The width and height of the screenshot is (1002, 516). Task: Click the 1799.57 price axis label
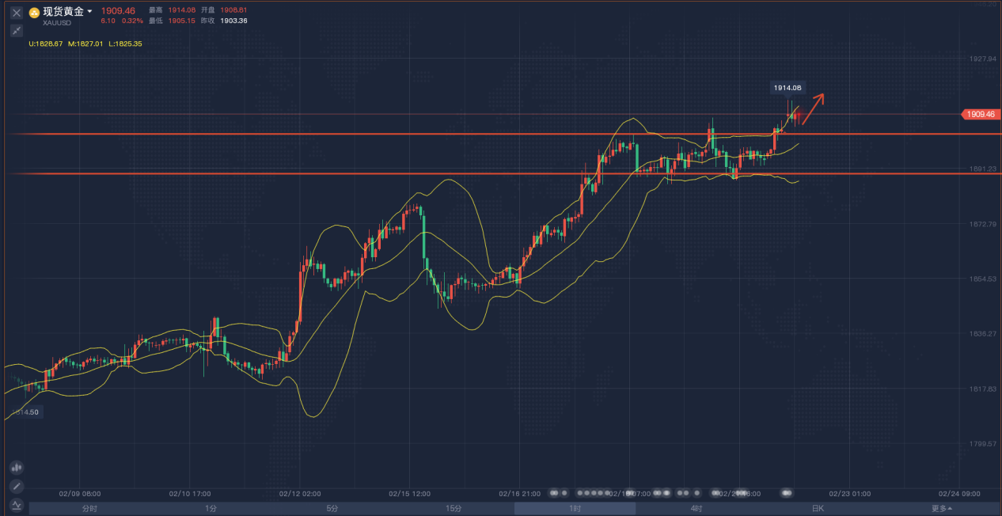tap(981, 443)
